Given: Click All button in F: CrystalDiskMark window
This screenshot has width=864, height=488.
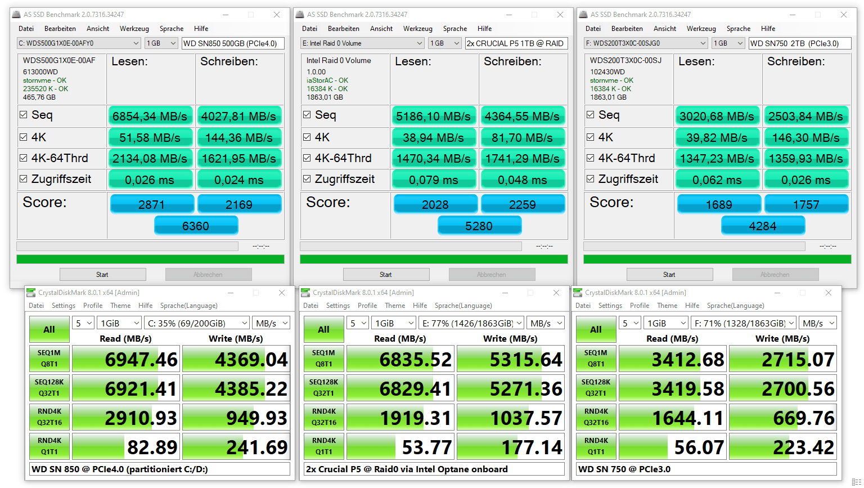Looking at the screenshot, I should (x=596, y=329).
